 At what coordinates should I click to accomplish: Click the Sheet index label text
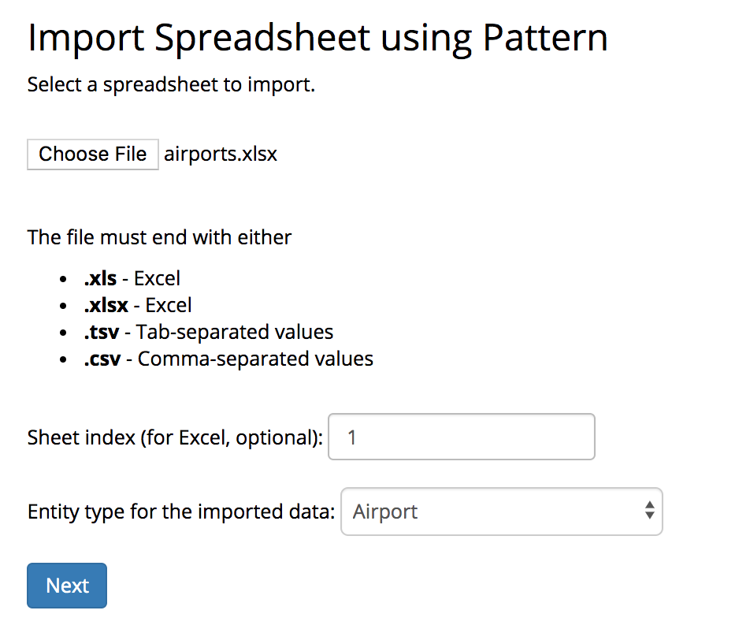tap(175, 437)
